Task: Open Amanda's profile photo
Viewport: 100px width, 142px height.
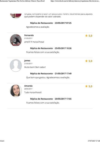Action: (16, 91)
